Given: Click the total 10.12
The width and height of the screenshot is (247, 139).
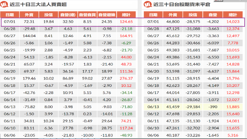Looking at the screenshot, I should point(126,85).
